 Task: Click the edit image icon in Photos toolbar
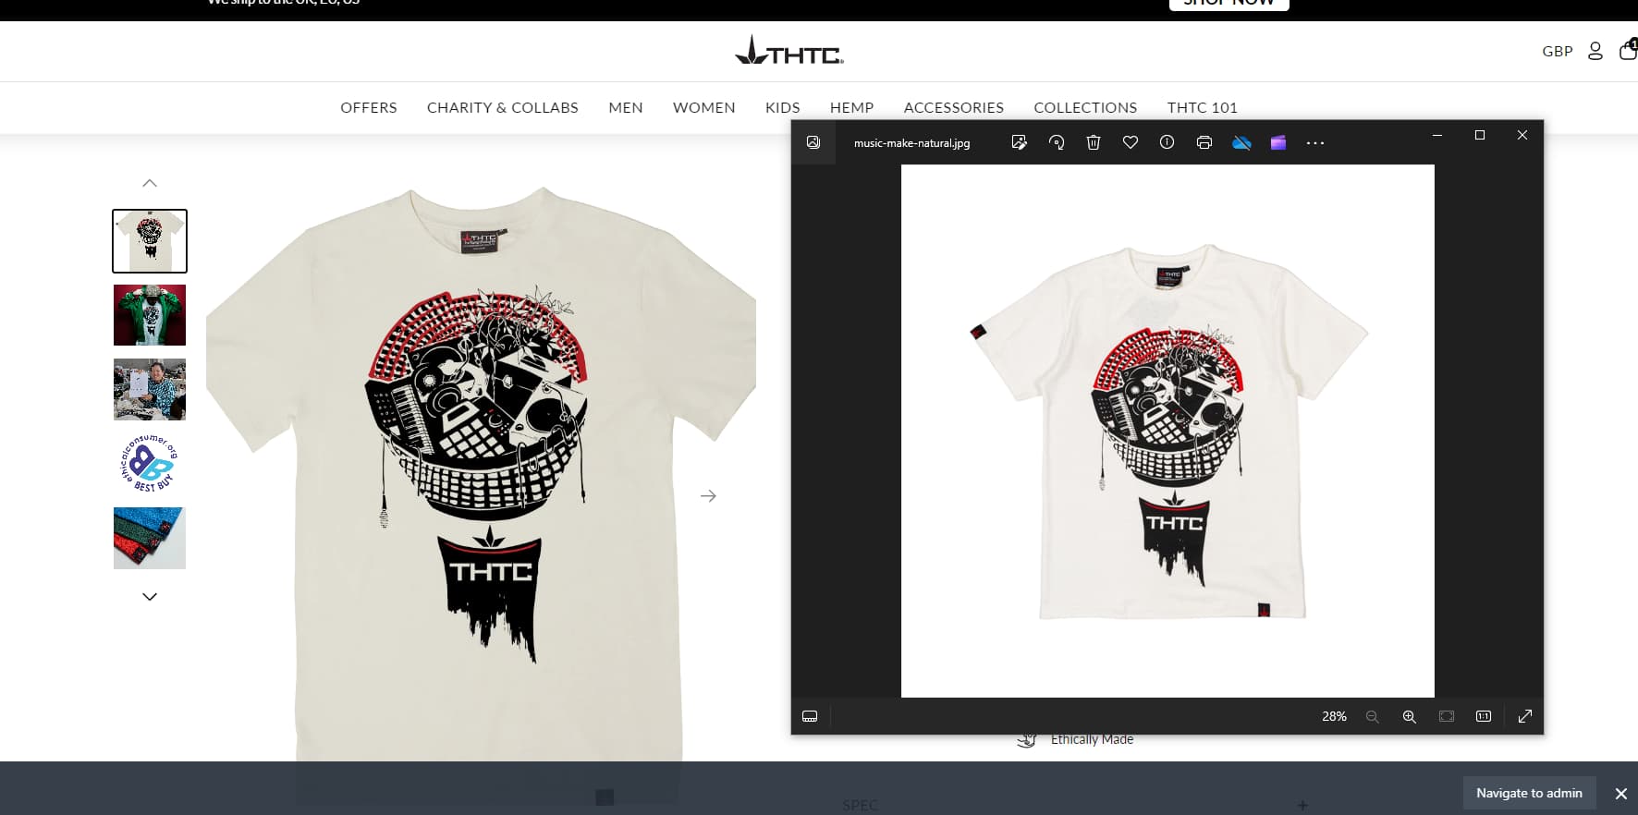coord(1020,142)
